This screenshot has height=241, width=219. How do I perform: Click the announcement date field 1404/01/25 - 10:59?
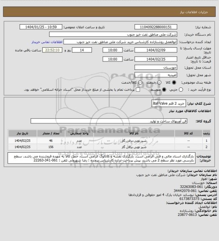click(x=41, y=27)
